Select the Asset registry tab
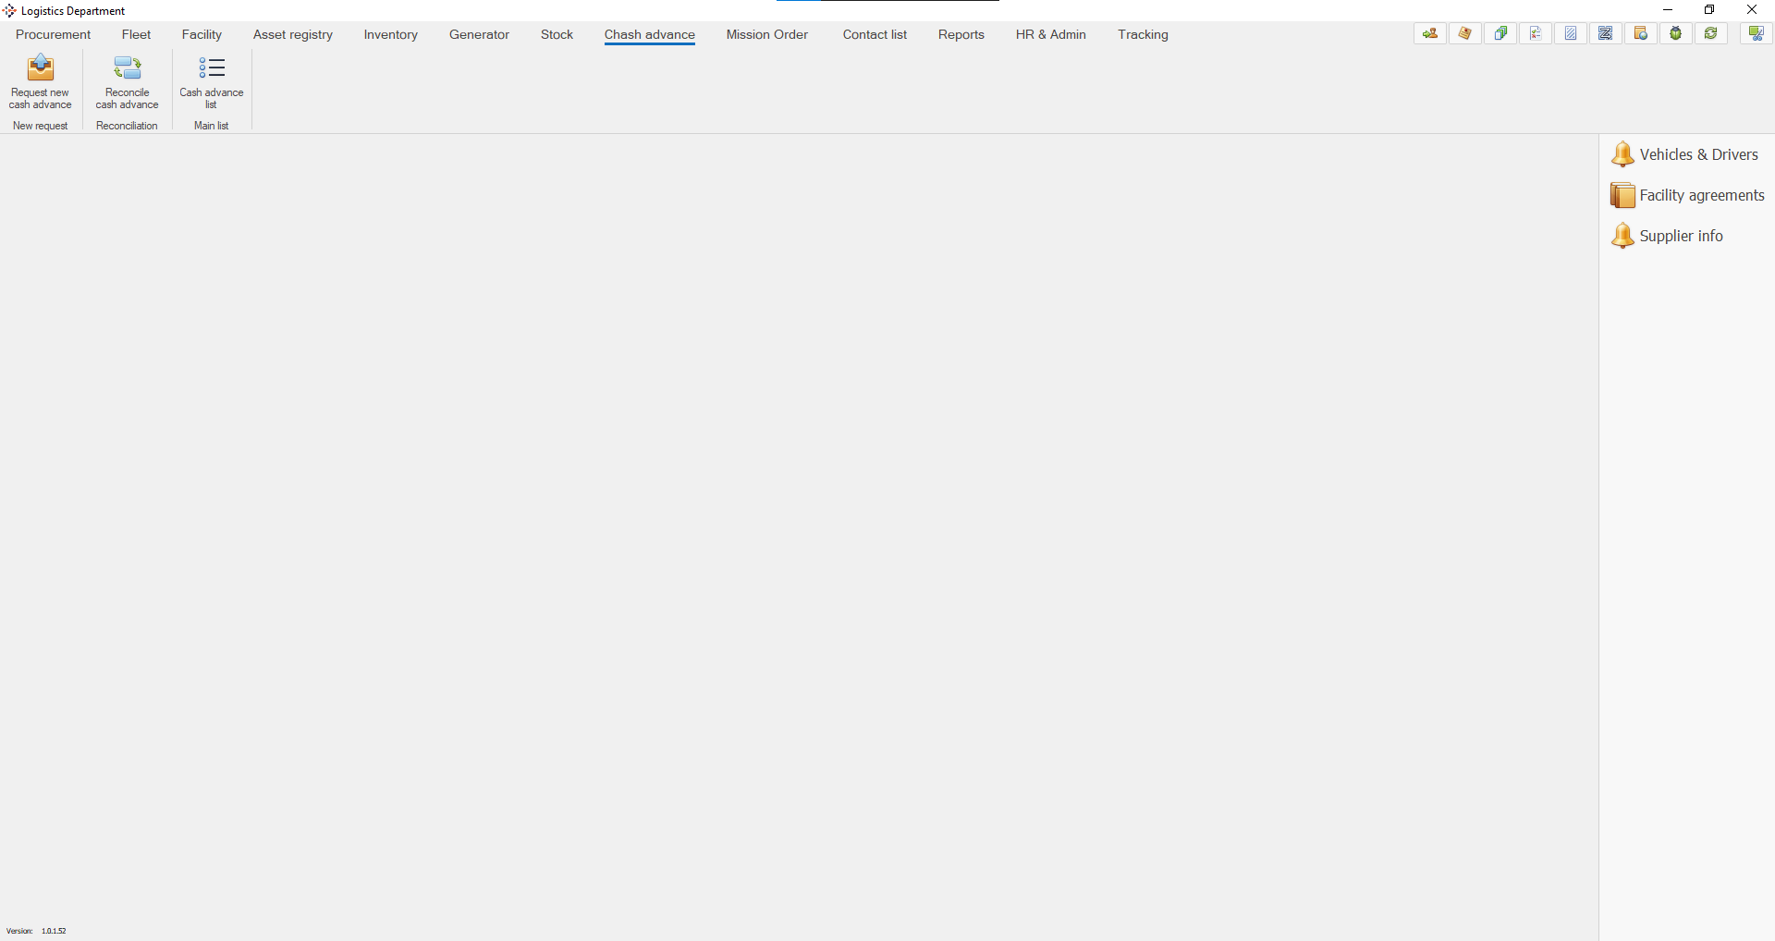Image resolution: width=1775 pixels, height=941 pixels. click(x=293, y=35)
